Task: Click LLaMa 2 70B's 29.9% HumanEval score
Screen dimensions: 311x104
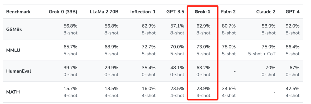Action: [111, 68]
